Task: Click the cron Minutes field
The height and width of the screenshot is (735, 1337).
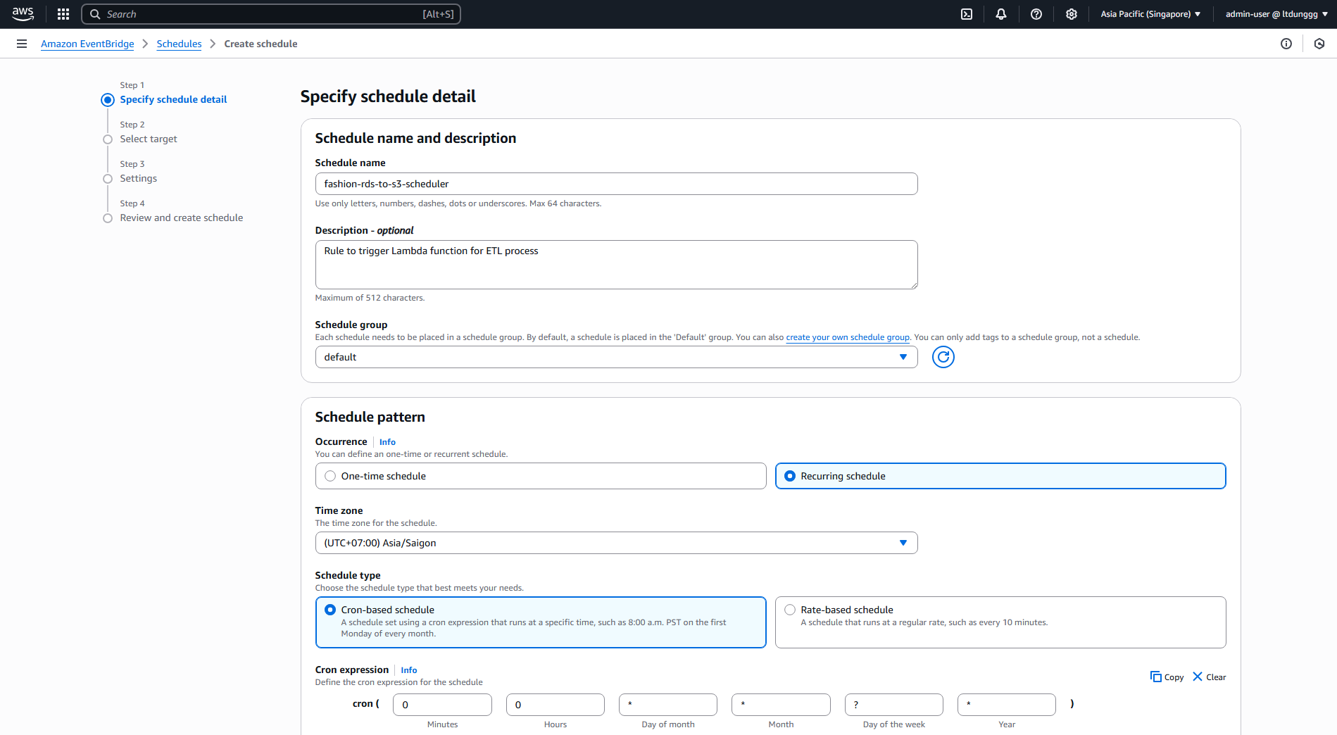Action: (442, 705)
